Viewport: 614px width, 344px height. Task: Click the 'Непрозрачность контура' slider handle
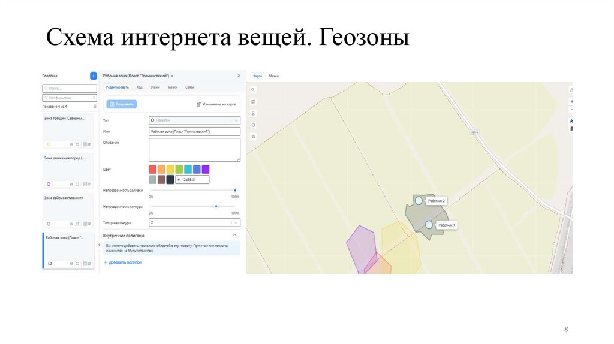pyautogui.click(x=216, y=206)
